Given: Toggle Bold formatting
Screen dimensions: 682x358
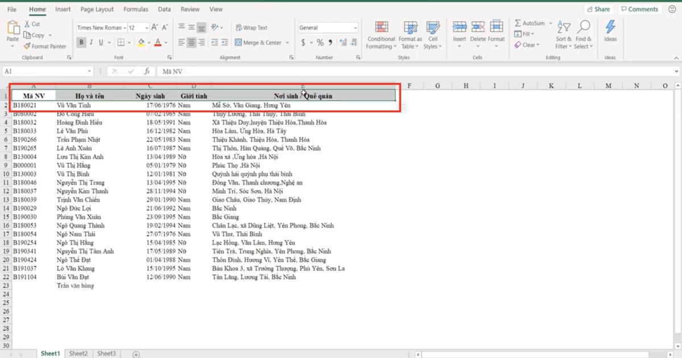Looking at the screenshot, I should [81, 43].
